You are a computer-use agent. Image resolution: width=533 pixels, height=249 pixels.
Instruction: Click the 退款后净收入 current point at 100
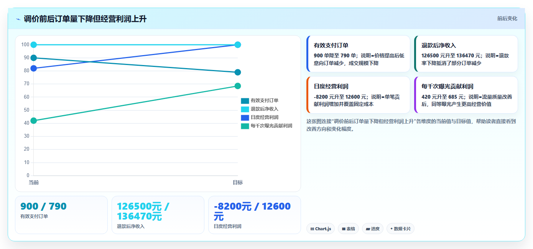tap(34, 45)
